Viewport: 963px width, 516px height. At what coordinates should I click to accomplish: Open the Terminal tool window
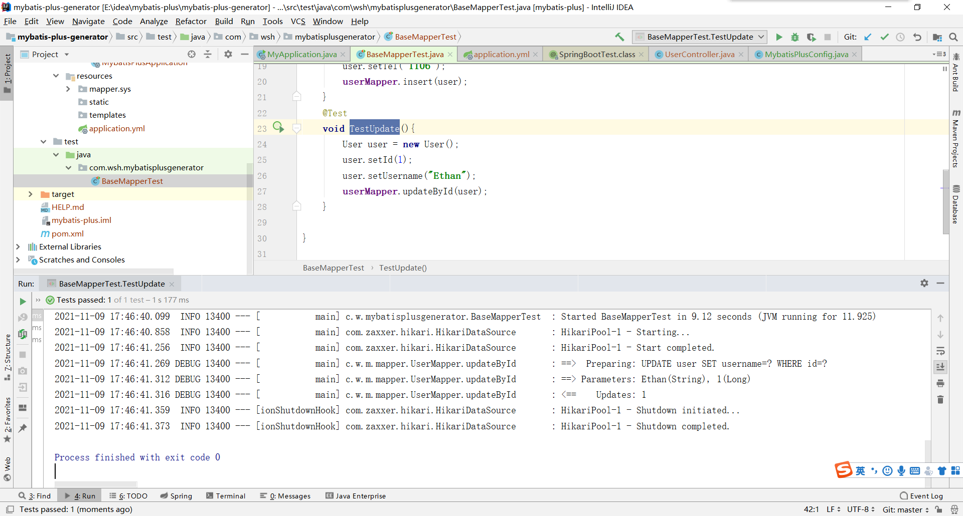[x=226, y=496]
